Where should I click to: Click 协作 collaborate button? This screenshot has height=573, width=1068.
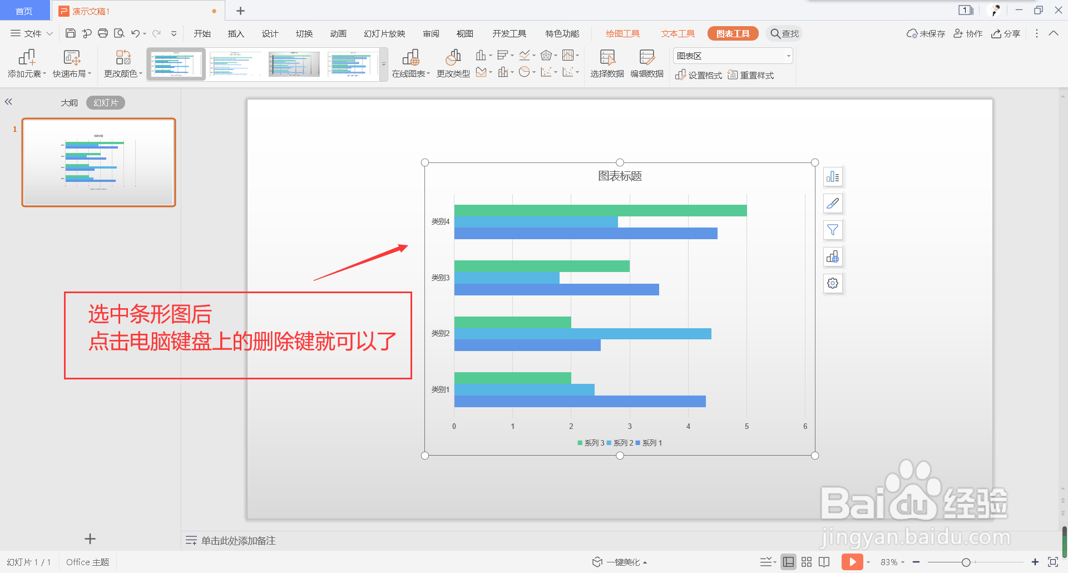click(968, 33)
